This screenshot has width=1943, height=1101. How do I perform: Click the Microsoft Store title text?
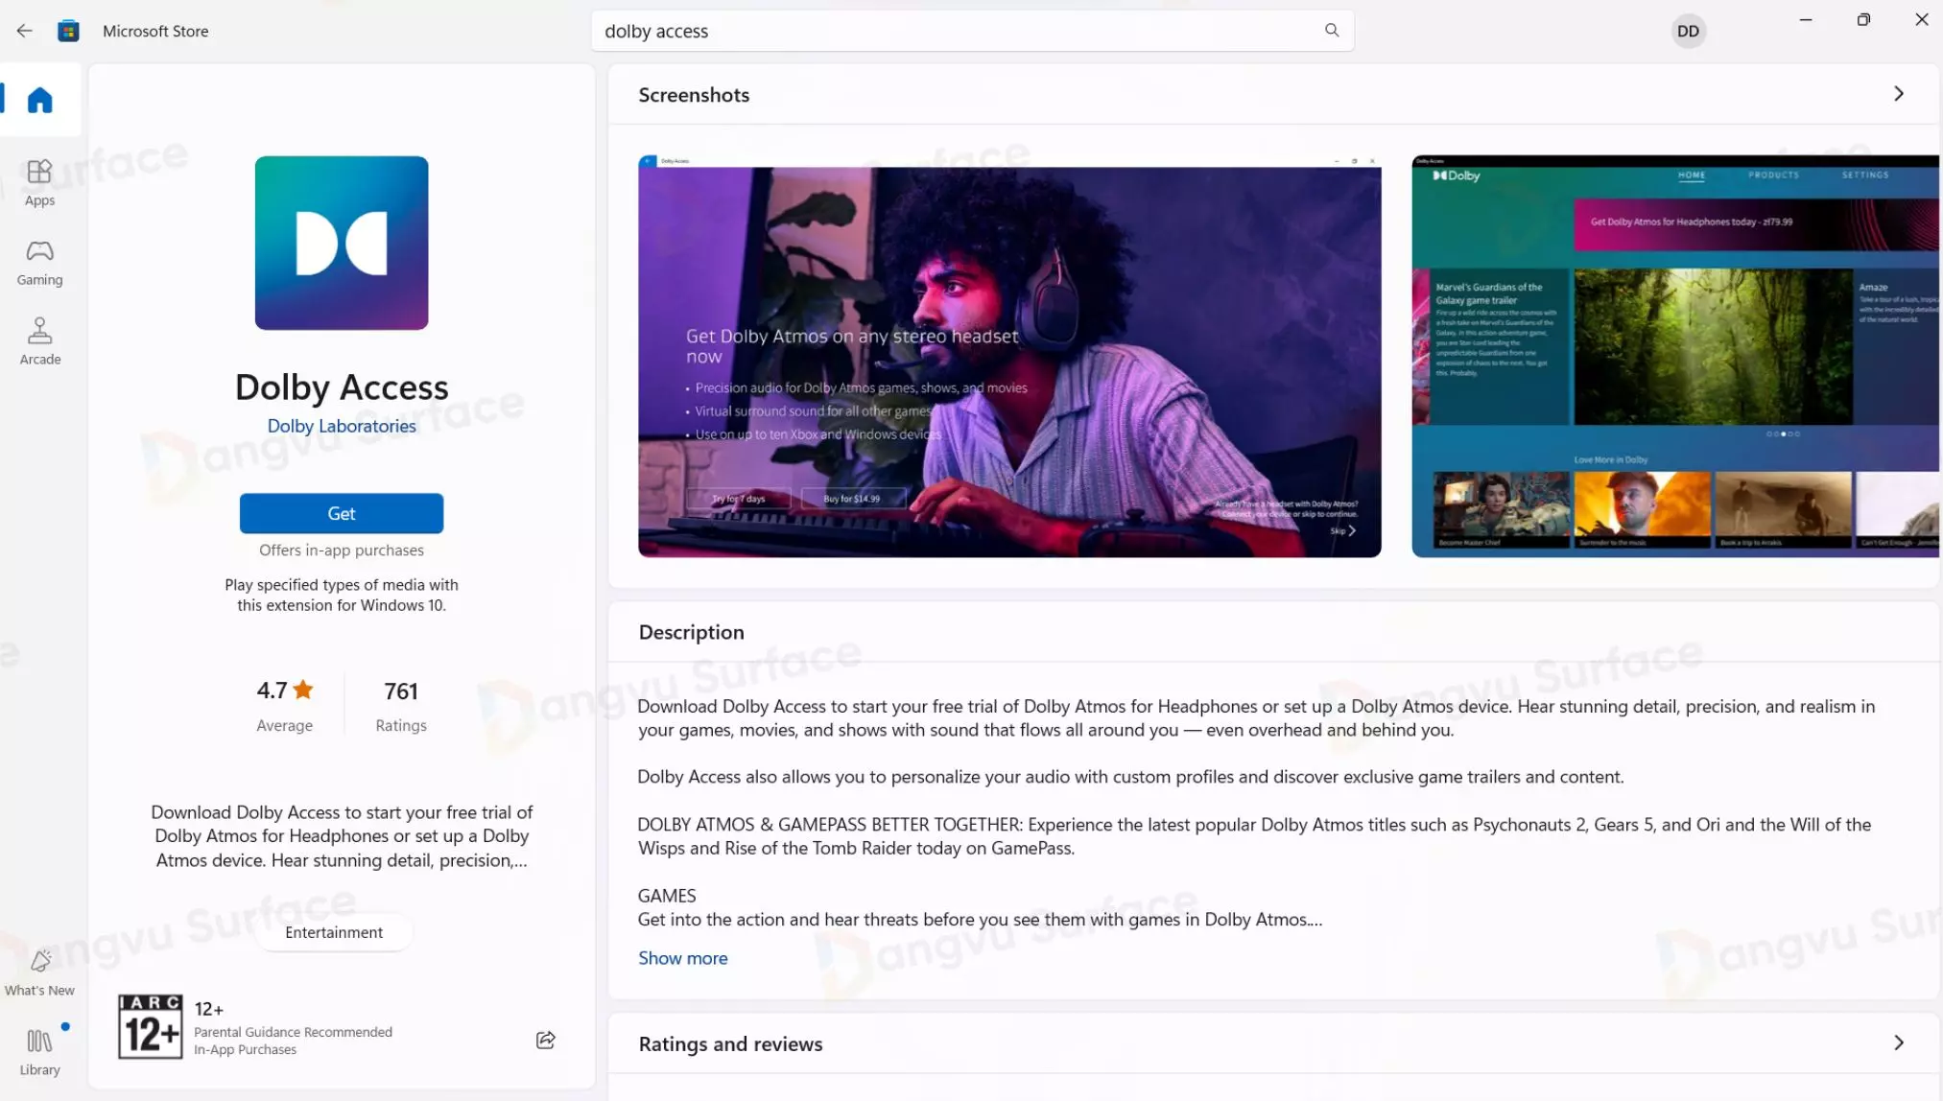(x=155, y=31)
